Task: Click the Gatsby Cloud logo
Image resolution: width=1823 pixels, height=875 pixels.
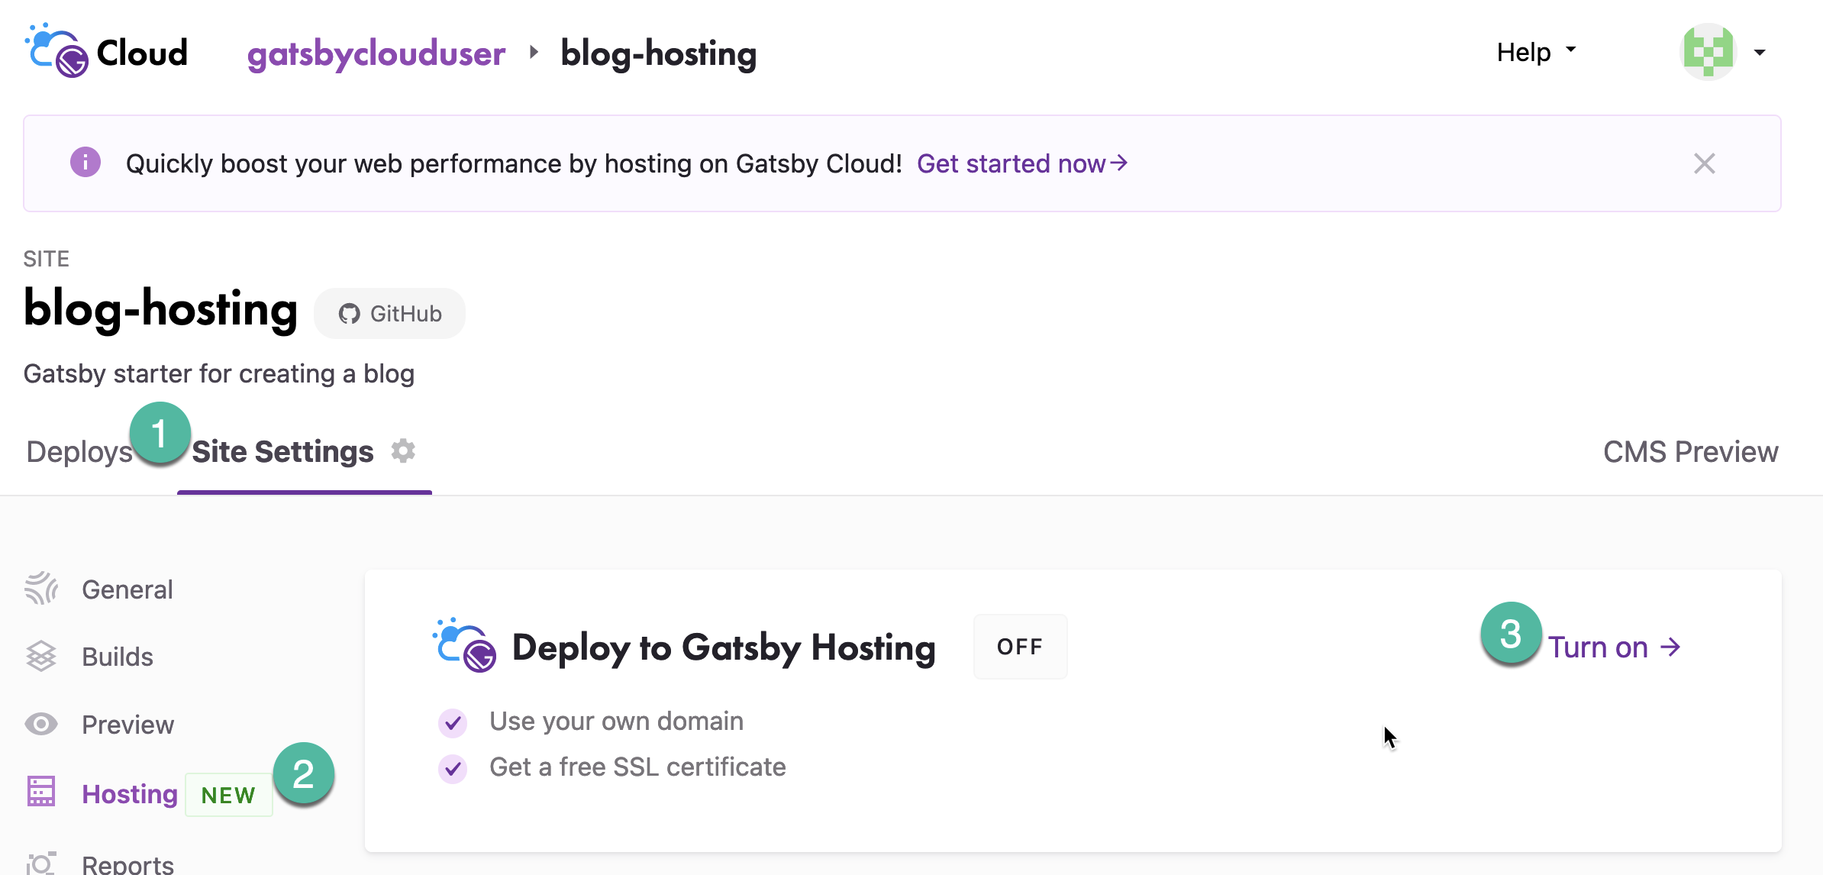Action: [x=57, y=51]
